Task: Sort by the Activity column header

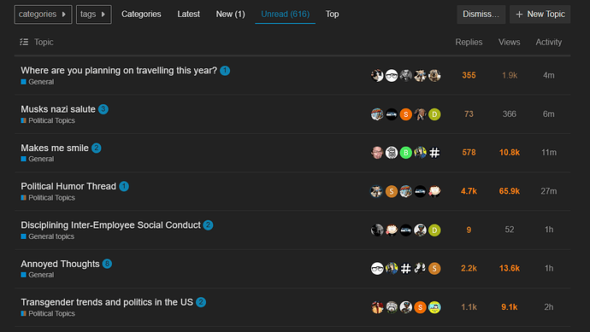Action: tap(549, 42)
